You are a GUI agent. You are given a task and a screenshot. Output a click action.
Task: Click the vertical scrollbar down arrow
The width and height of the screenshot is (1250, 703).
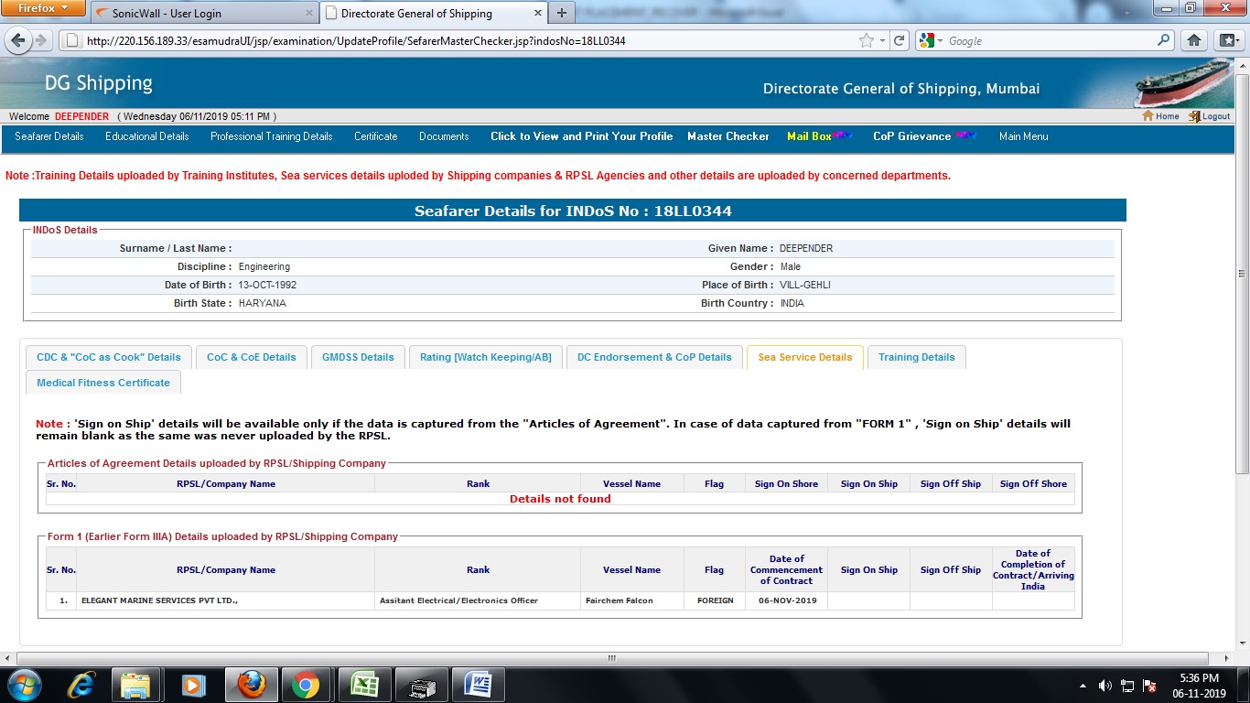coord(1242,644)
